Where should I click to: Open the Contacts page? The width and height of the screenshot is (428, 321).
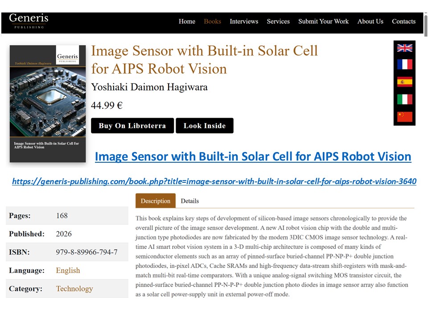pyautogui.click(x=404, y=21)
